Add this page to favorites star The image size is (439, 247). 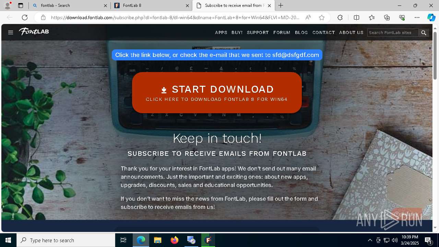(322, 17)
